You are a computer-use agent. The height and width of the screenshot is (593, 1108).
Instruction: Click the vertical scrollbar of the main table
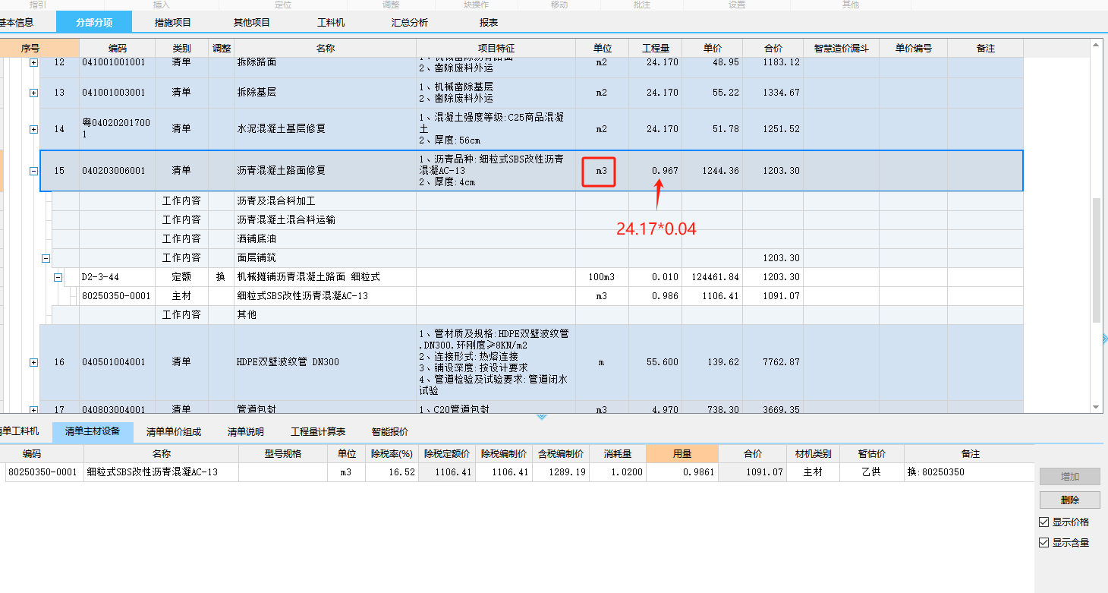pos(1096,260)
